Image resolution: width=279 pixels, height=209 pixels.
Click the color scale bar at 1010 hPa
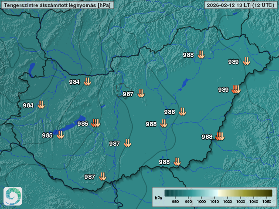coord(214,193)
